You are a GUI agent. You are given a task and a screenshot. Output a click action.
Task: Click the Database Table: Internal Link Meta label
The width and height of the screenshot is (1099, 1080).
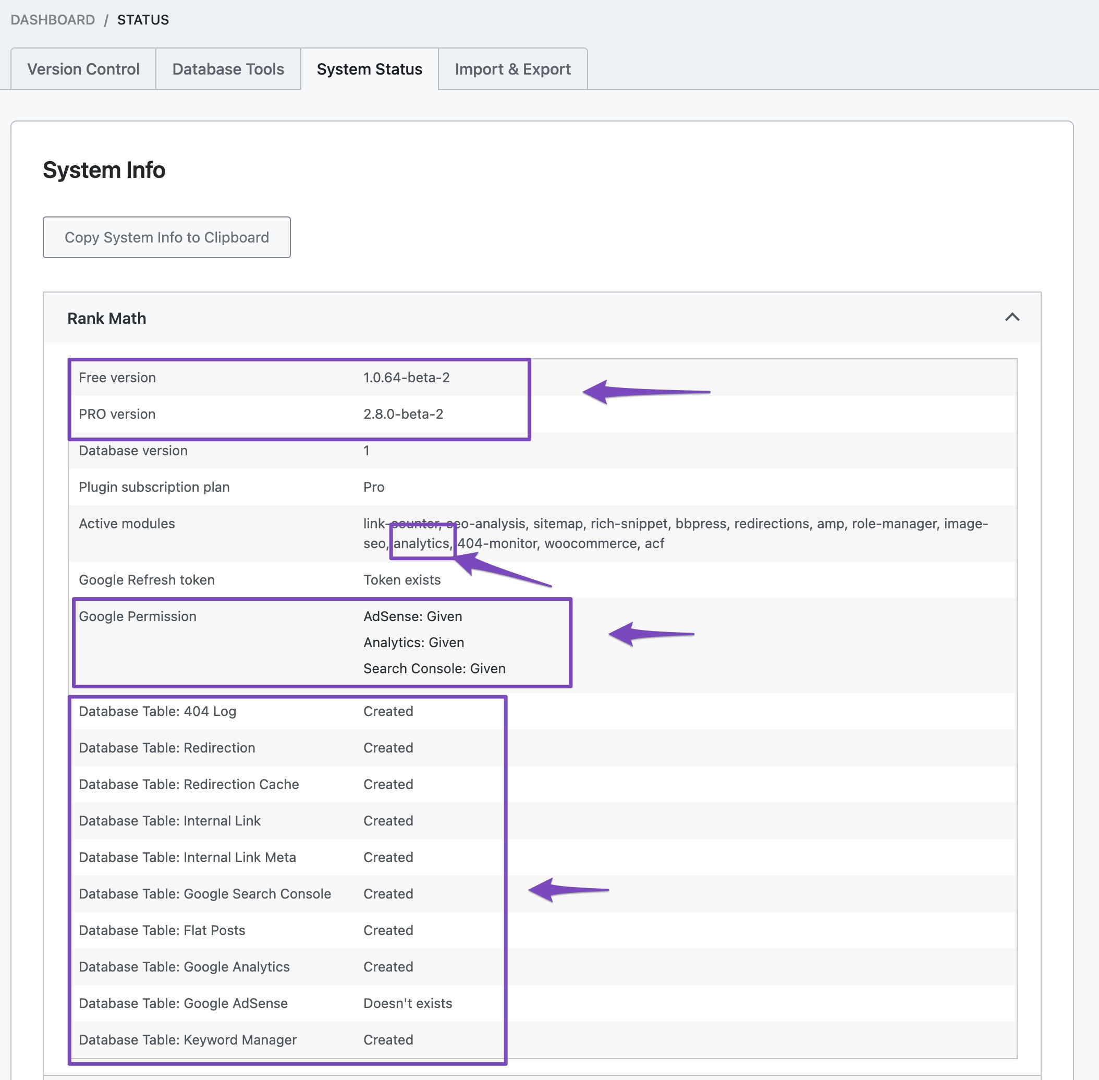(x=187, y=857)
